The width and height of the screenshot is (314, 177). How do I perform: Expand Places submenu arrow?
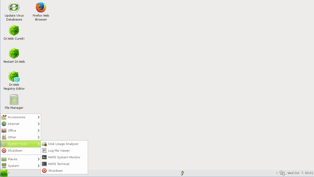[x=38, y=159]
